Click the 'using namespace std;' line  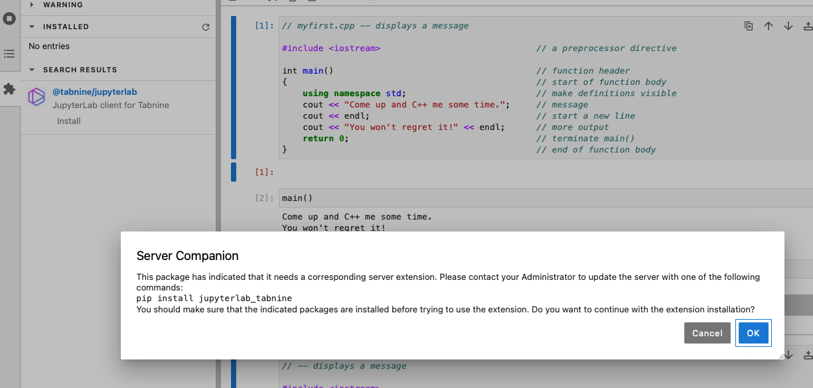click(x=354, y=94)
